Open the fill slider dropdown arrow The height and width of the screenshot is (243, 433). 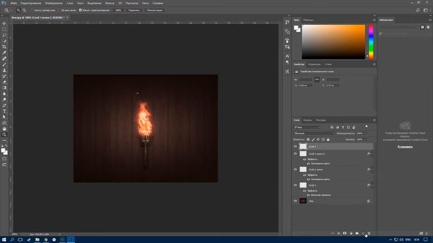[366, 140]
